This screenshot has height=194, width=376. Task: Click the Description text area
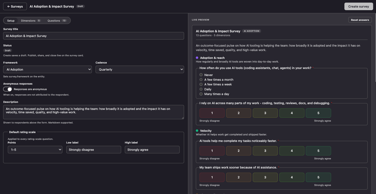[x=93, y=112]
